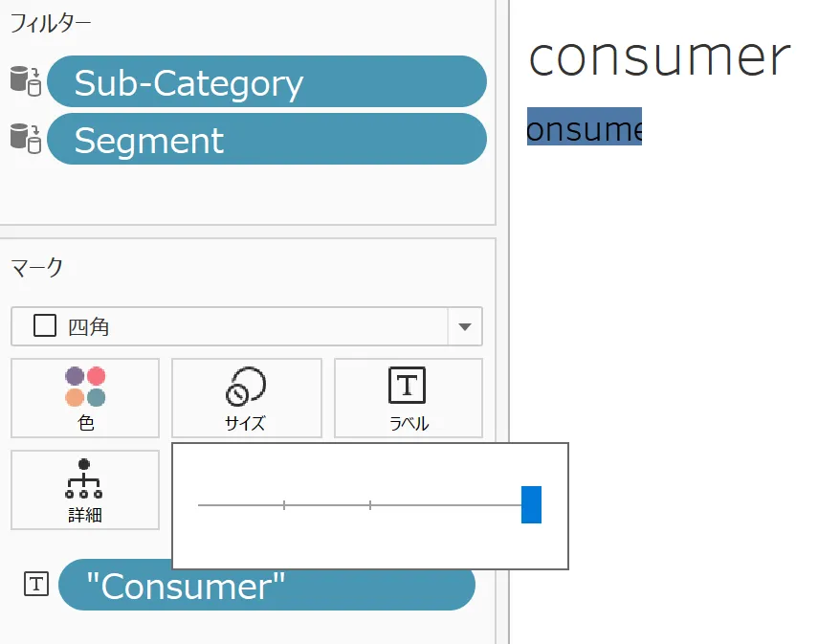
Task: Click the first tick on size slider
Action: [x=284, y=504]
